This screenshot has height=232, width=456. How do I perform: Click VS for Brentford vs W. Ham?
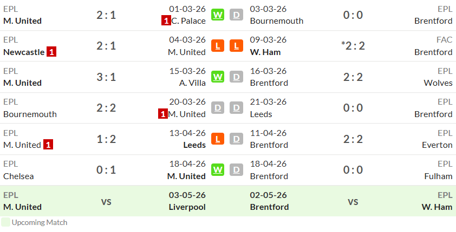pyautogui.click(x=353, y=202)
